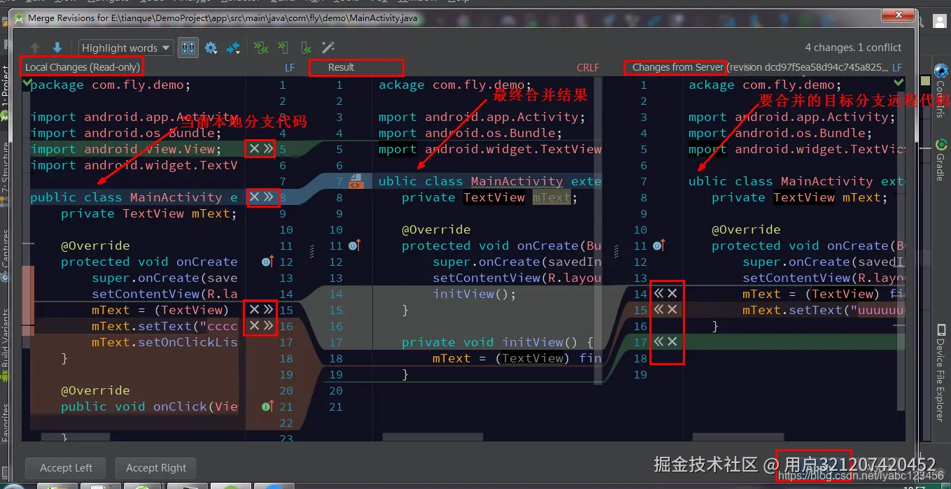Jump to the next difference using down arrow

[x=57, y=47]
